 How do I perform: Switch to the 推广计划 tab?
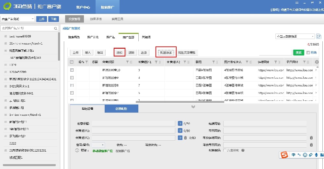[x=93, y=37]
